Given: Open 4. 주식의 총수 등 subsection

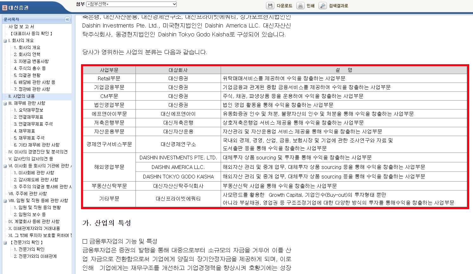Looking at the screenshot, I should (30, 68).
